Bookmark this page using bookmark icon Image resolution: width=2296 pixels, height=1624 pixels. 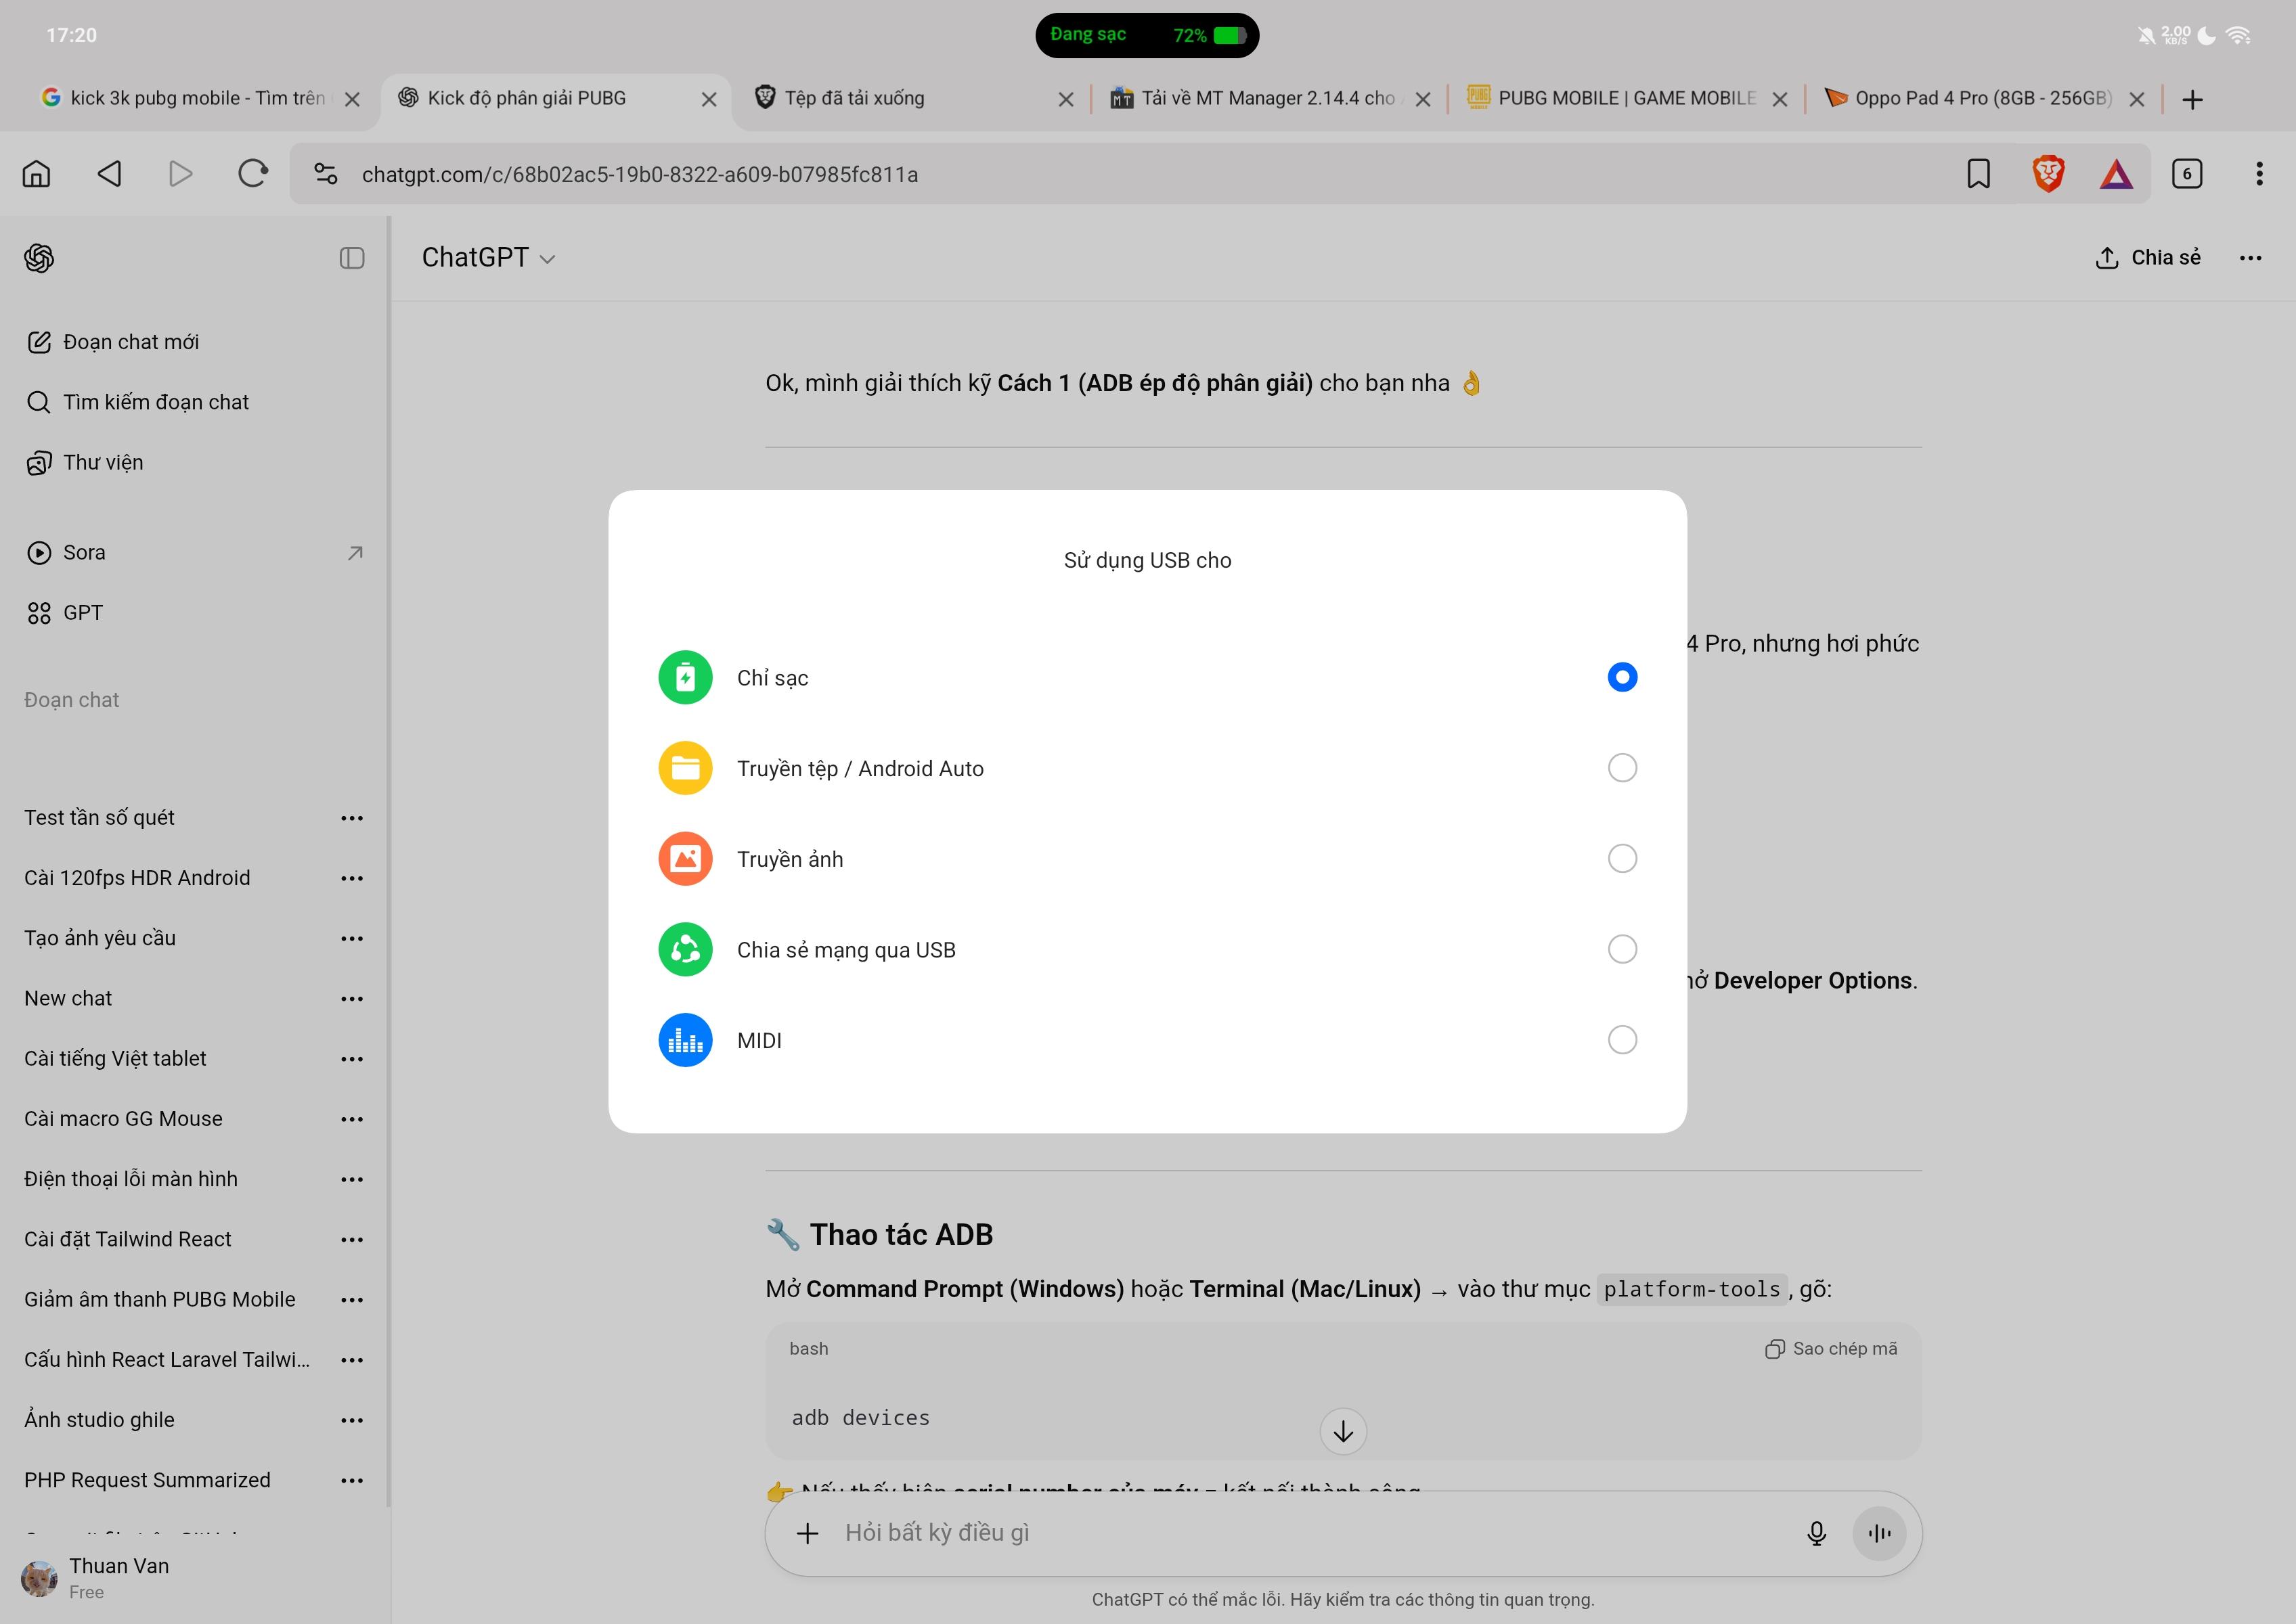tap(1978, 174)
